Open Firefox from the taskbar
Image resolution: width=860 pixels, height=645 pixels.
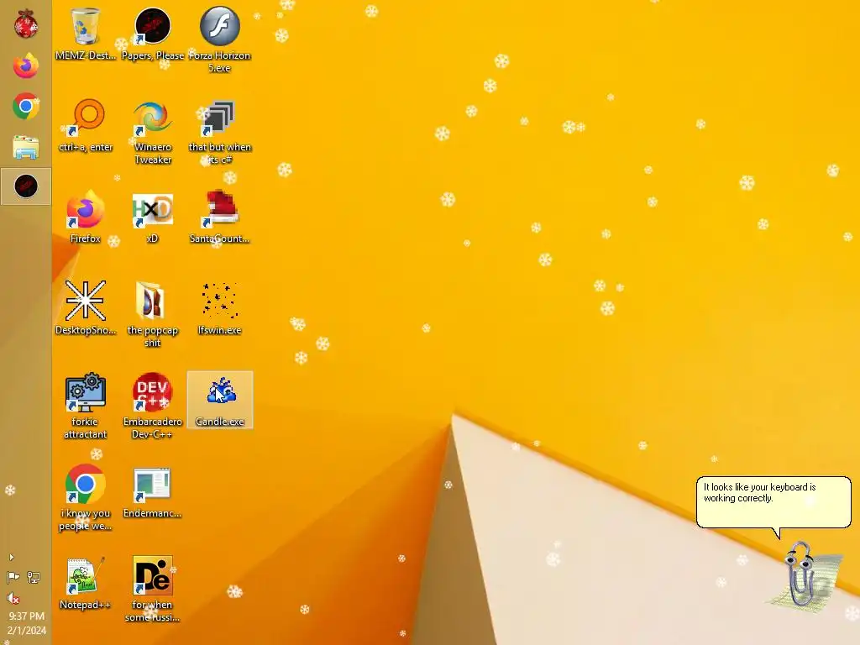[x=26, y=66]
